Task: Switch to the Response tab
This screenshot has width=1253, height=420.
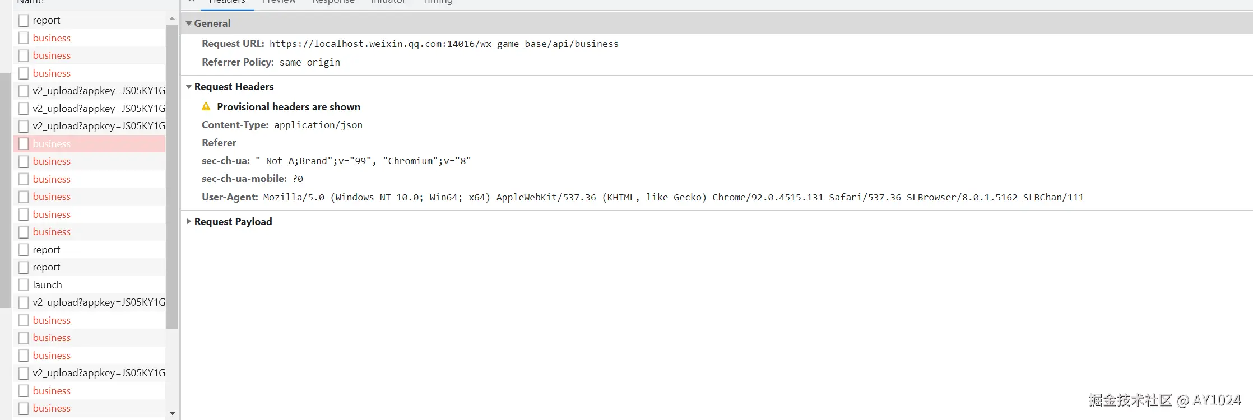Action: point(333,2)
